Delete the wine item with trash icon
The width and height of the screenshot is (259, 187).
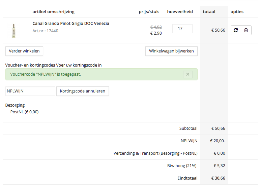pyautogui.click(x=246, y=30)
